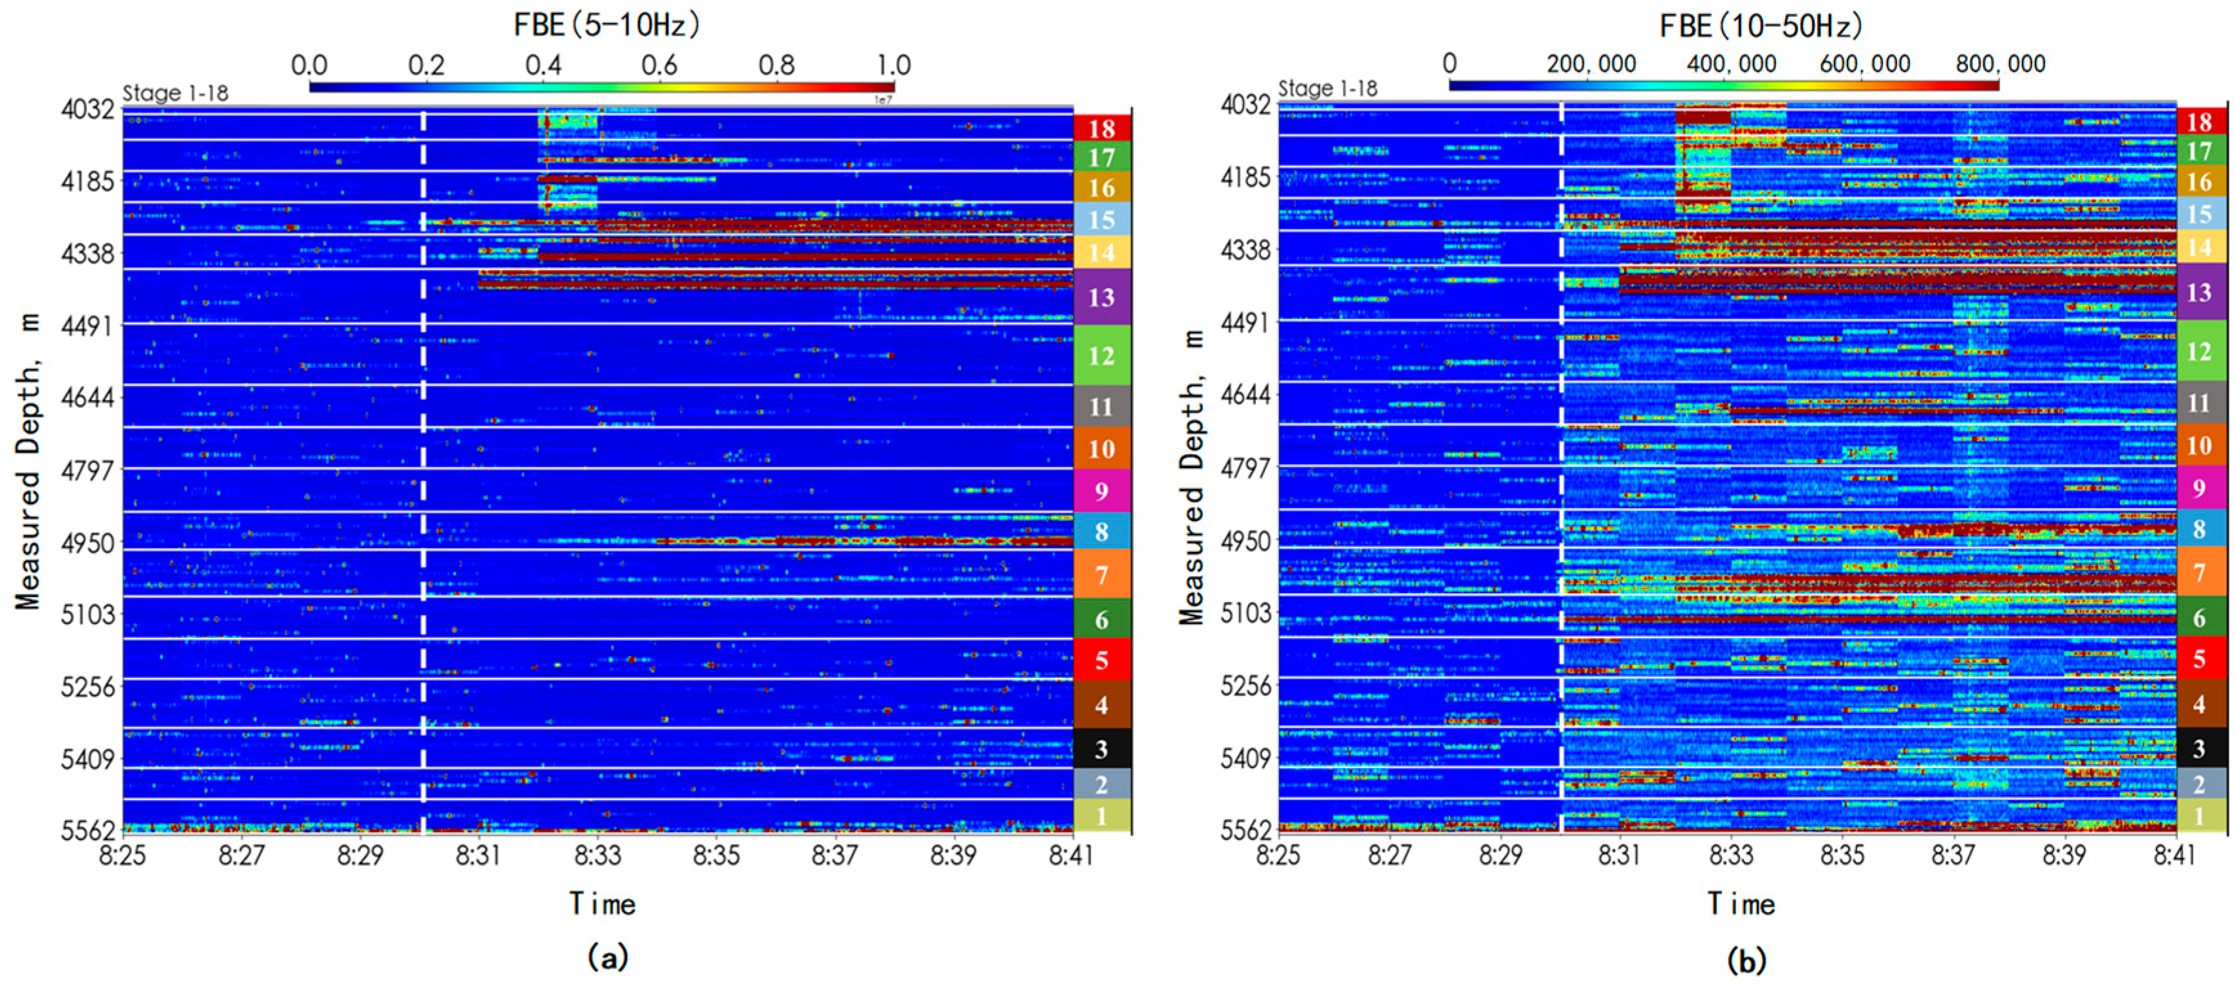Click the '(a)' subfigure label

(607, 958)
